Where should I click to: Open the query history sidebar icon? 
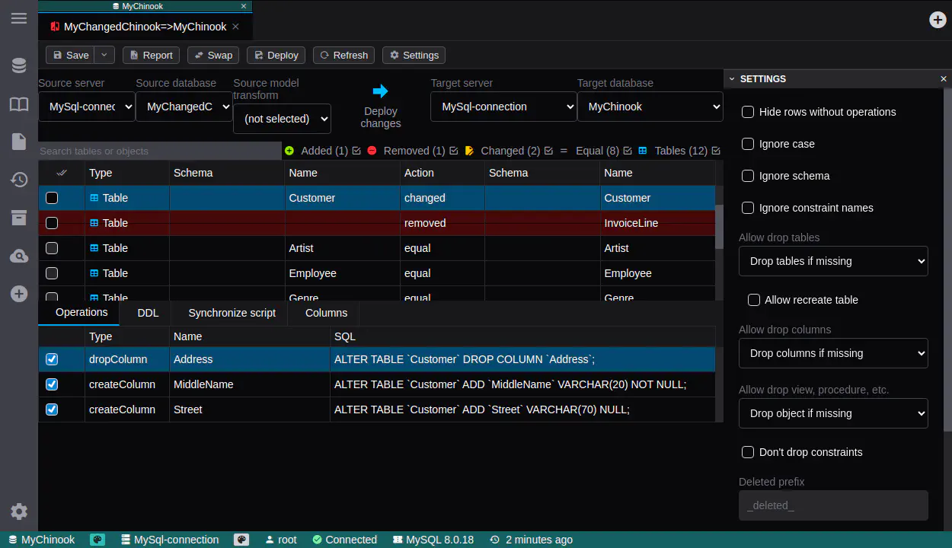(x=19, y=180)
